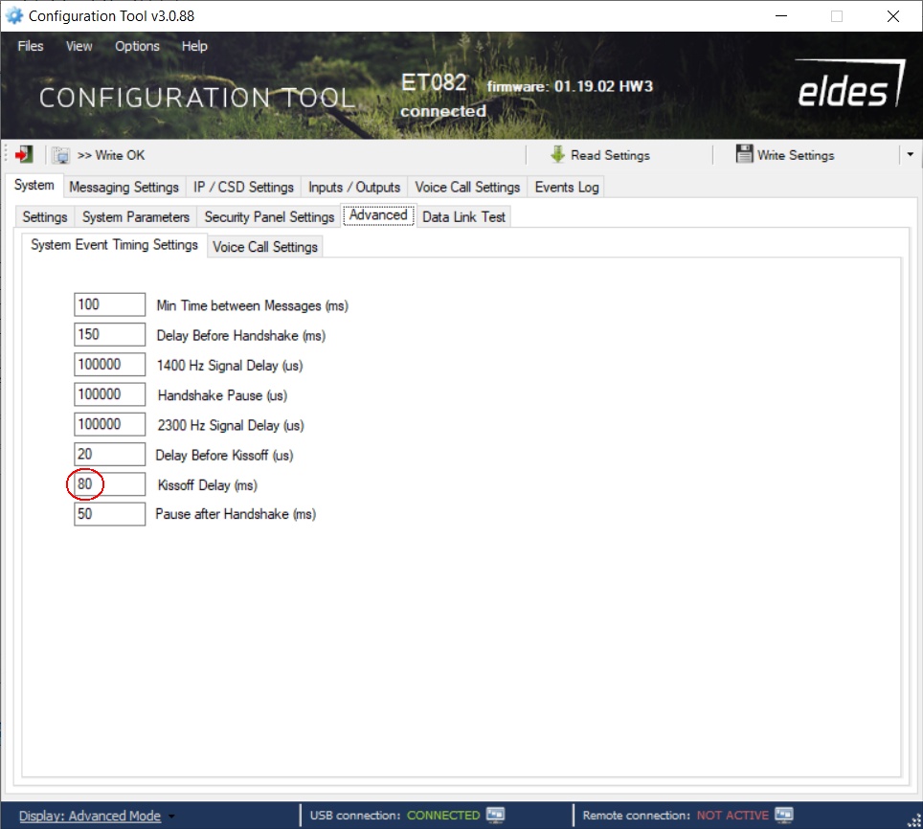Click the Display: Advanced Mode link

(90, 816)
